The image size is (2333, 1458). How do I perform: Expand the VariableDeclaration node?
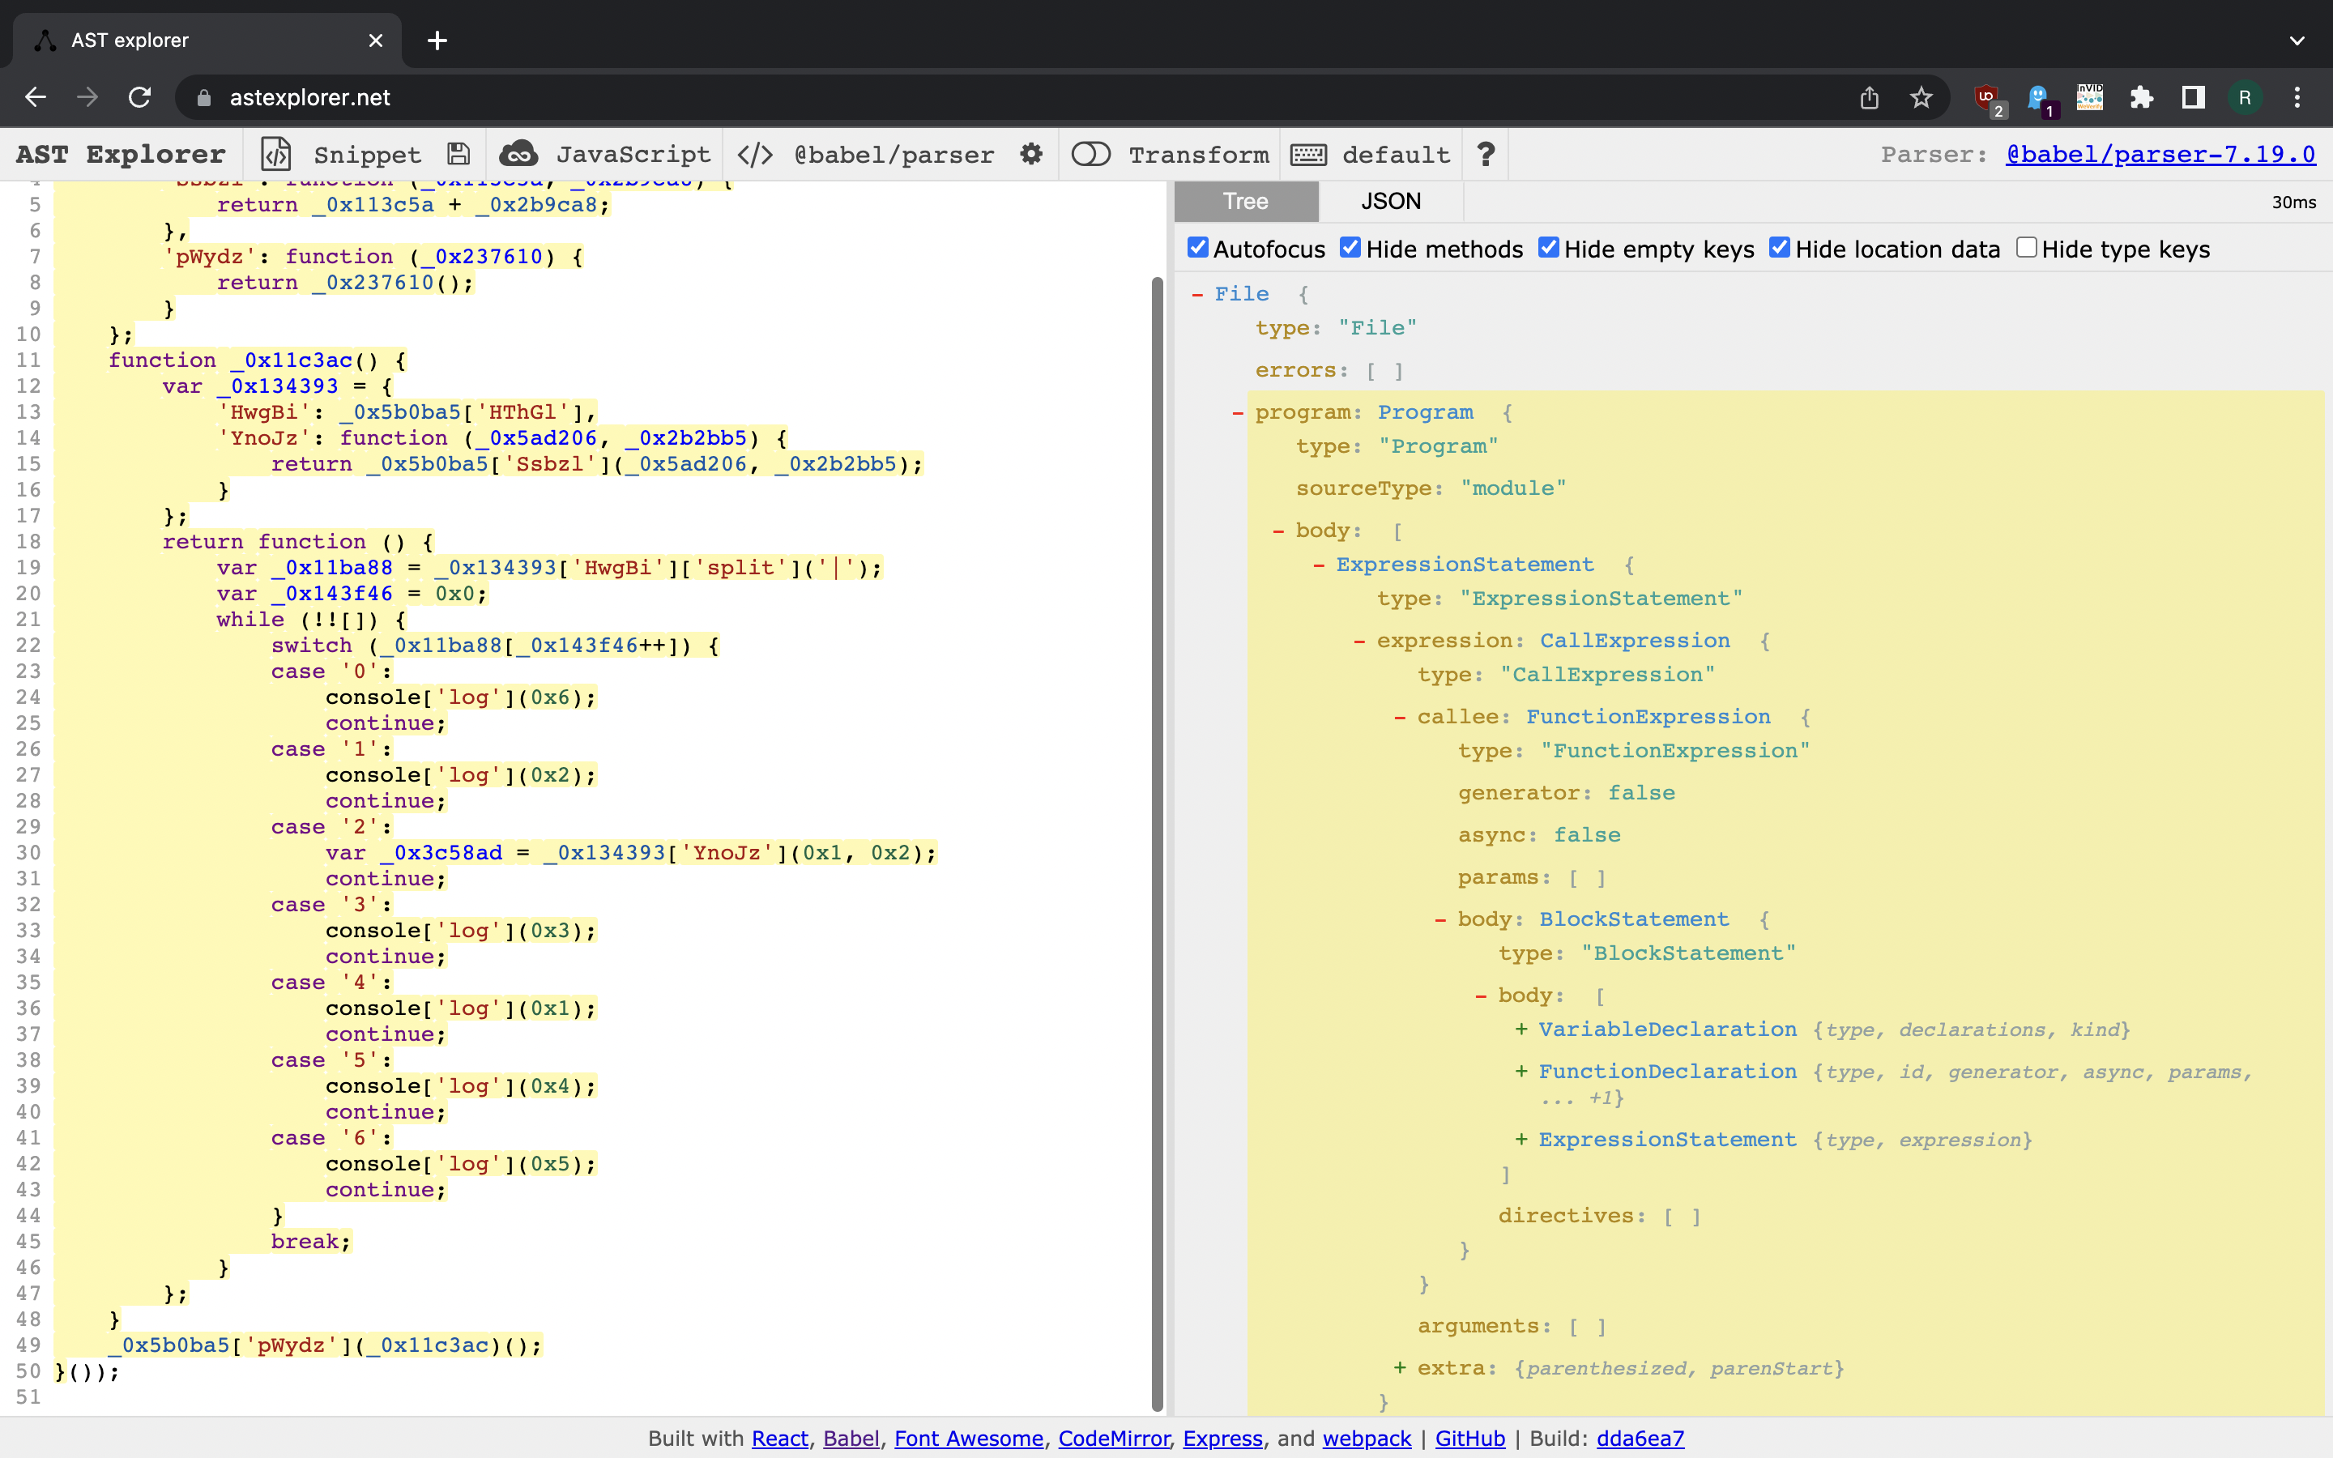pyautogui.click(x=1521, y=1030)
